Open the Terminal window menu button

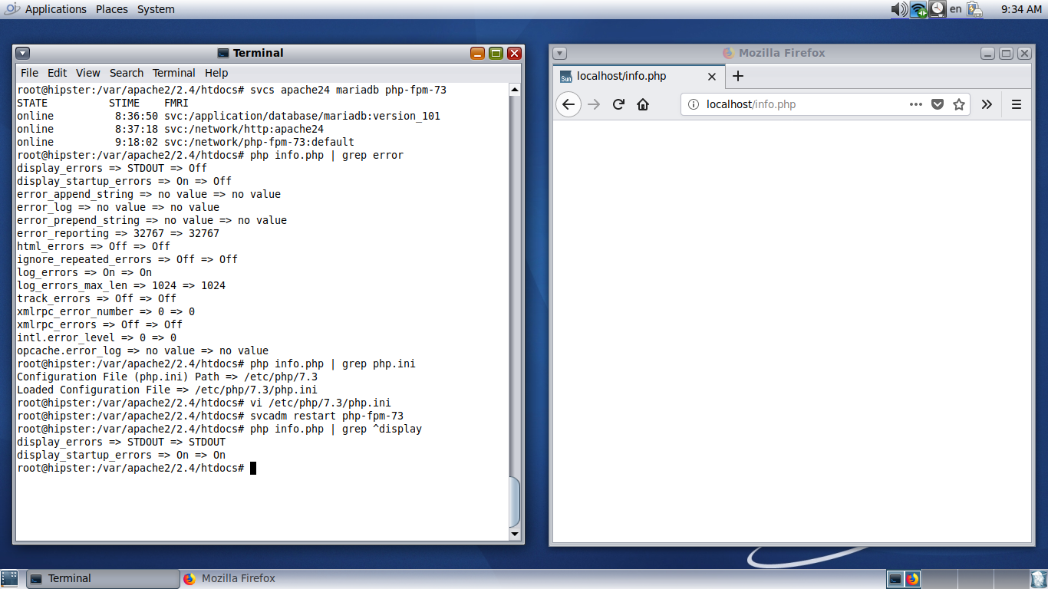click(23, 53)
